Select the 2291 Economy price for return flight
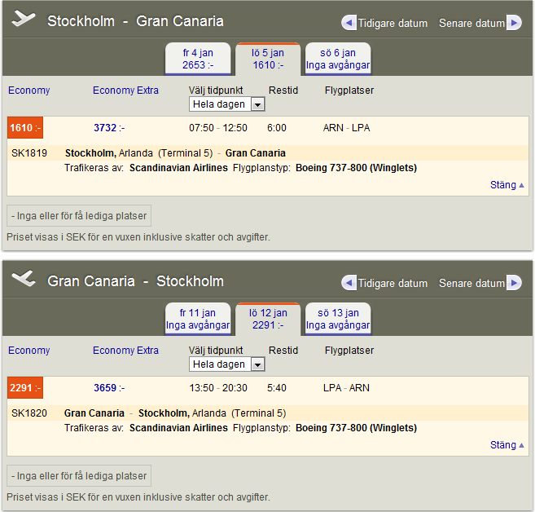This screenshot has width=535, height=512. [x=24, y=388]
